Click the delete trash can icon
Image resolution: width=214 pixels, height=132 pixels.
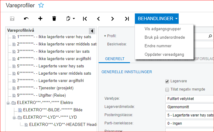click(54, 19)
